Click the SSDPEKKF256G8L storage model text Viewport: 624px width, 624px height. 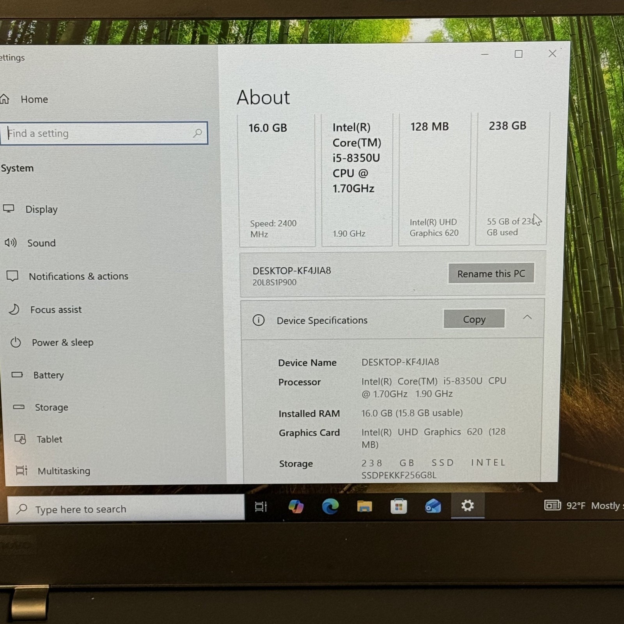tap(399, 475)
